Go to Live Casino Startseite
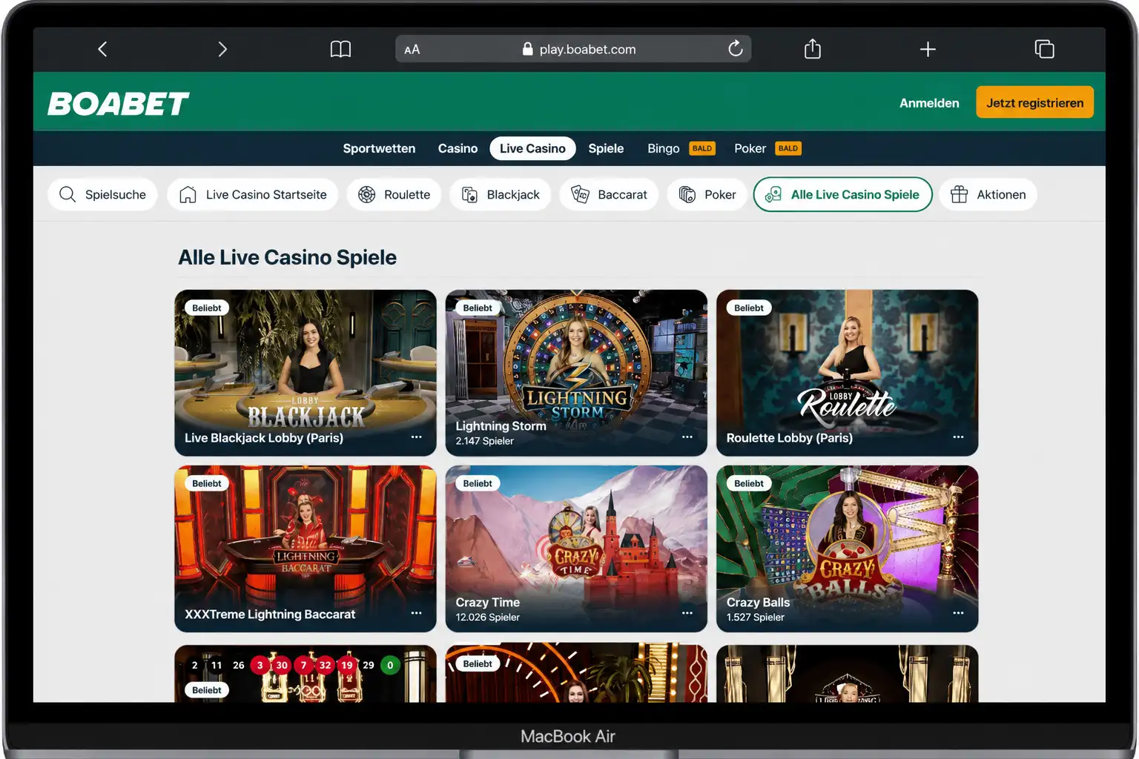Screen dimensions: 1139x759 pos(253,194)
